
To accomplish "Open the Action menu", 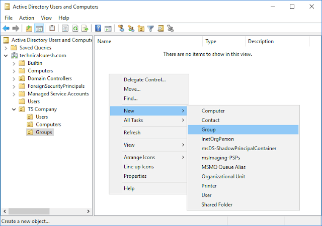I will click(27, 18).
